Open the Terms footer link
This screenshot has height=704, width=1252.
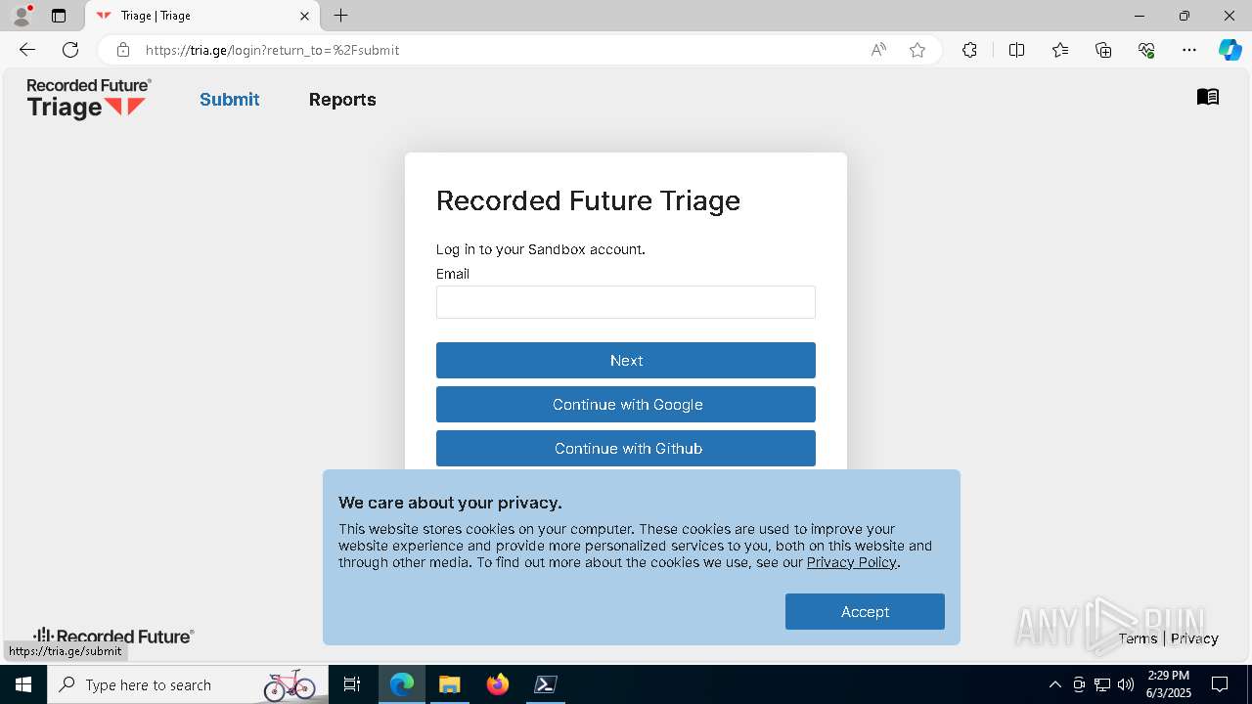coord(1138,638)
